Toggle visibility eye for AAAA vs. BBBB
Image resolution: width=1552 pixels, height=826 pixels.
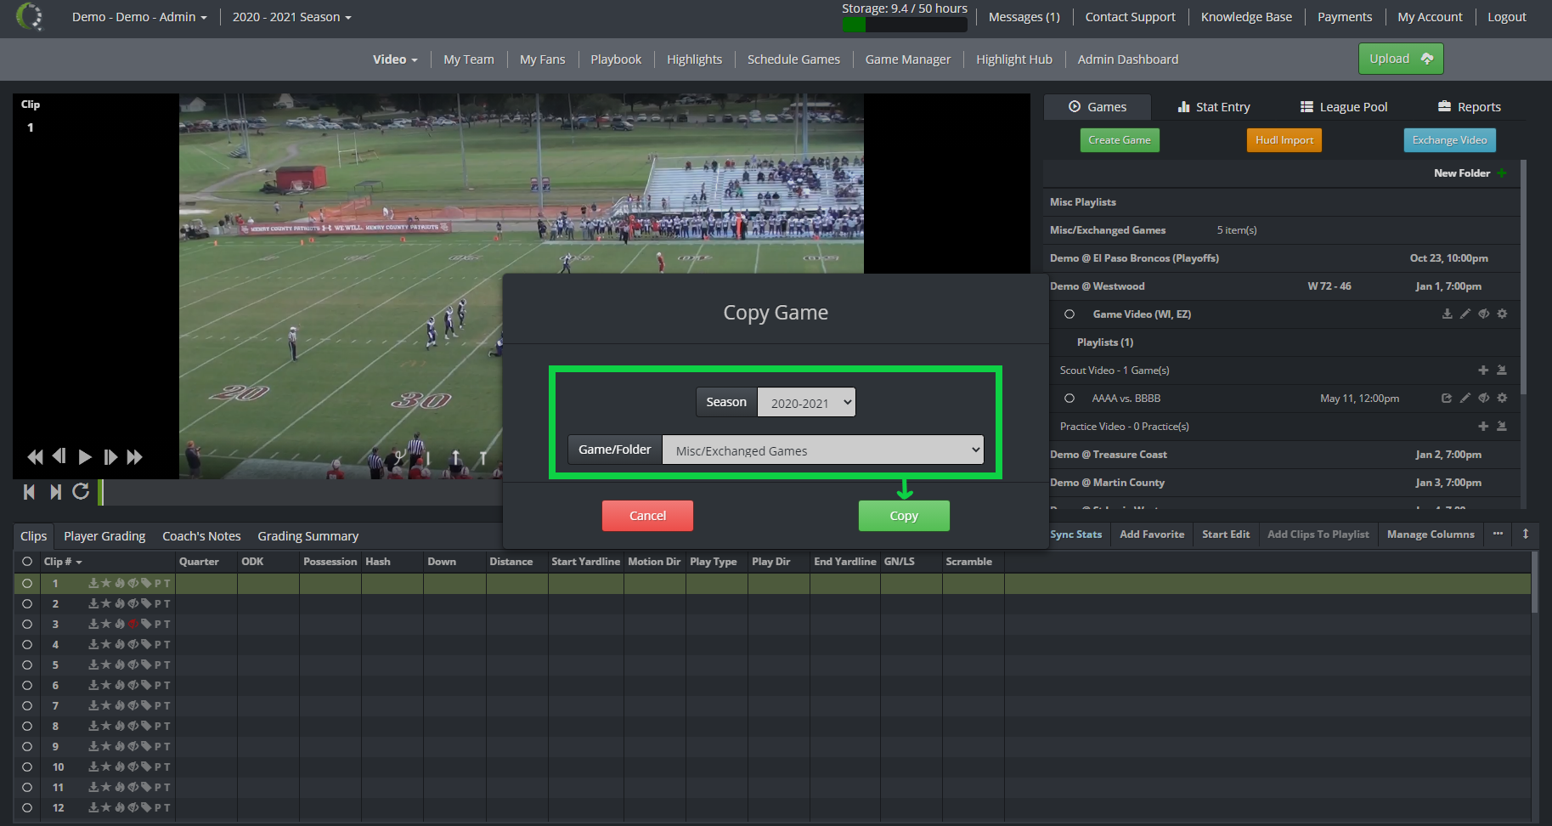tap(1483, 398)
